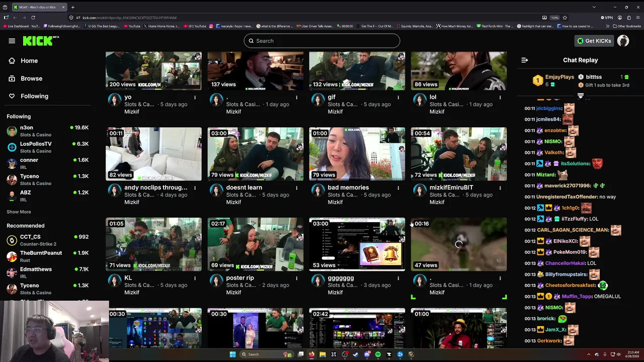The image size is (644, 362).
Task: Reload the page
Action: 33,18
